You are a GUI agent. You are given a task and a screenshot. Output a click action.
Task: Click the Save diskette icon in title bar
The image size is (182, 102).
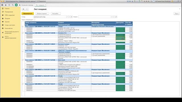tap(128, 1)
